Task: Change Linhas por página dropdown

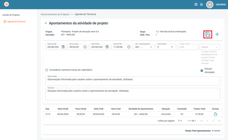Action: pos(180,121)
